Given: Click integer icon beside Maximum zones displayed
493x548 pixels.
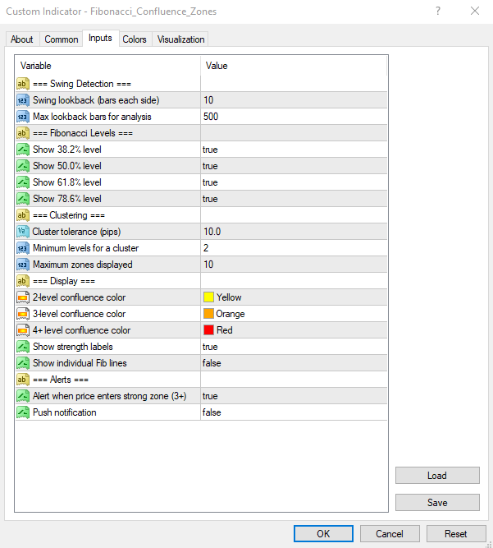Looking at the screenshot, I should [x=23, y=265].
